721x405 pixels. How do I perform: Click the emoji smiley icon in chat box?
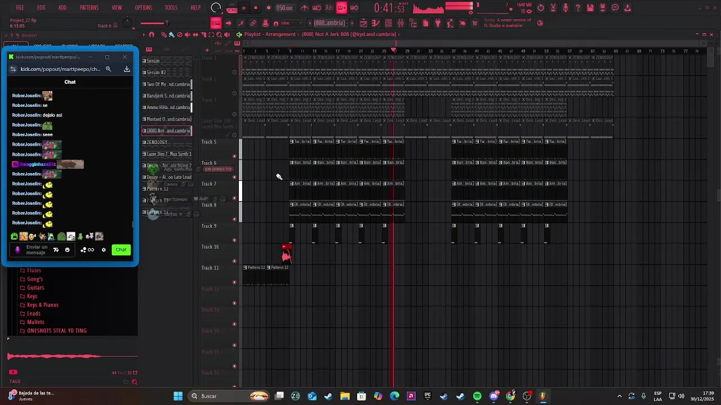[68, 250]
